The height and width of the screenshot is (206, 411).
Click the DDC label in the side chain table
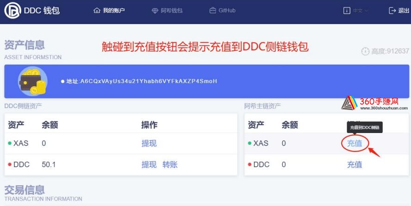coord(21,164)
